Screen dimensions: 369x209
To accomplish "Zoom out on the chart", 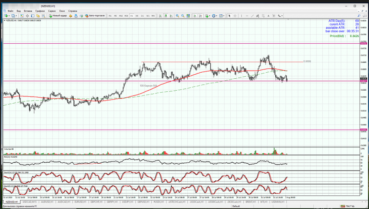I will (x=183, y=16).
